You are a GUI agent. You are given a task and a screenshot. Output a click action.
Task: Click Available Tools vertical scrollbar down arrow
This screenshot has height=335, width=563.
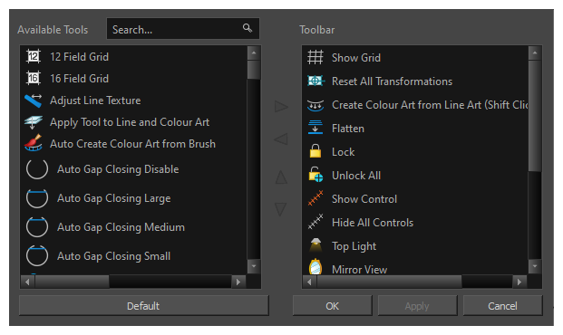click(254, 266)
